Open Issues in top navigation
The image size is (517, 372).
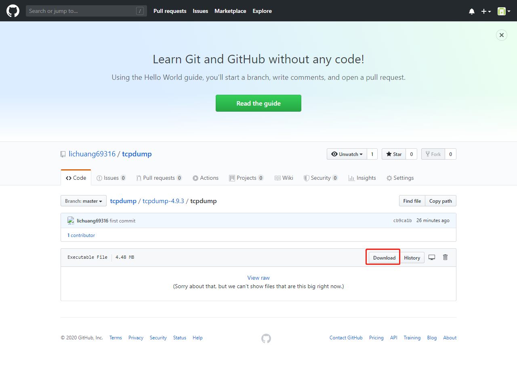click(200, 11)
